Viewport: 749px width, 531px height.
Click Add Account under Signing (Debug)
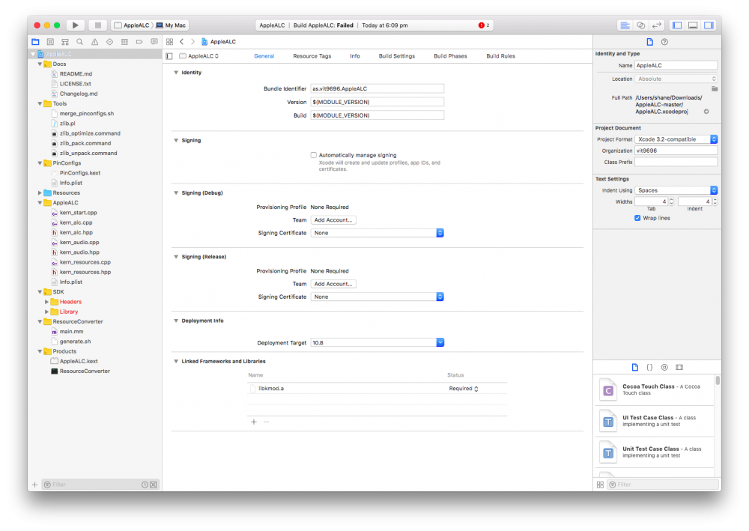pyautogui.click(x=333, y=220)
